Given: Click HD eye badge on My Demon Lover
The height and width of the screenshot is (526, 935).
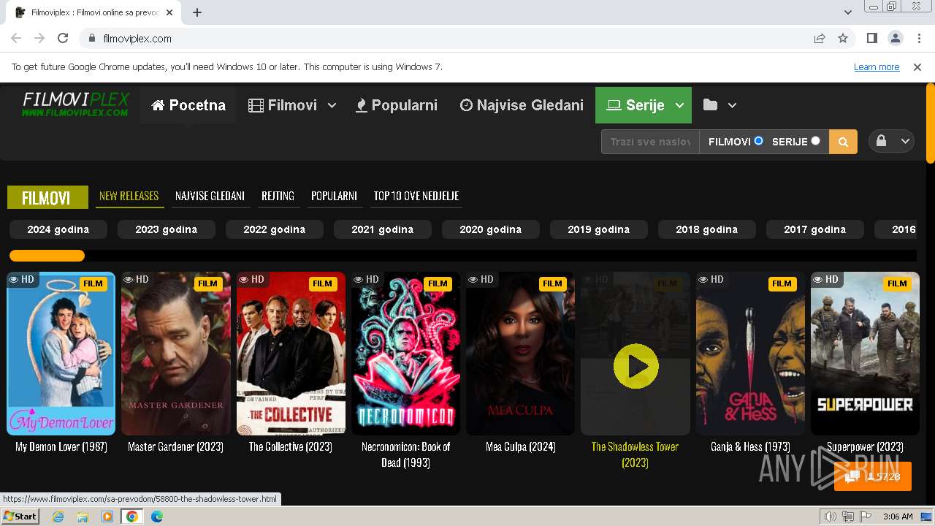Looking at the screenshot, I should tap(21, 279).
